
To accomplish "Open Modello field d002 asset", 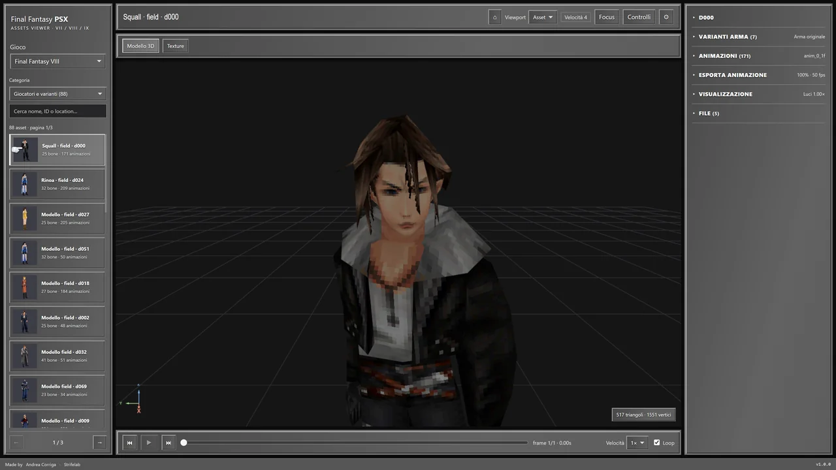I will point(57,322).
